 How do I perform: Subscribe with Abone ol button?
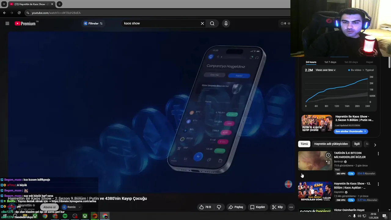pos(49,207)
